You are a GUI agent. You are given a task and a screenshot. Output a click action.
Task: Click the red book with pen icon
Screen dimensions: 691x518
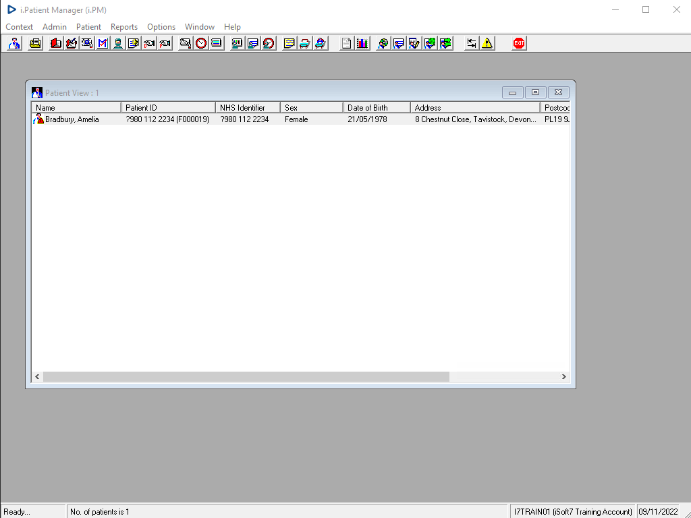(x=72, y=43)
